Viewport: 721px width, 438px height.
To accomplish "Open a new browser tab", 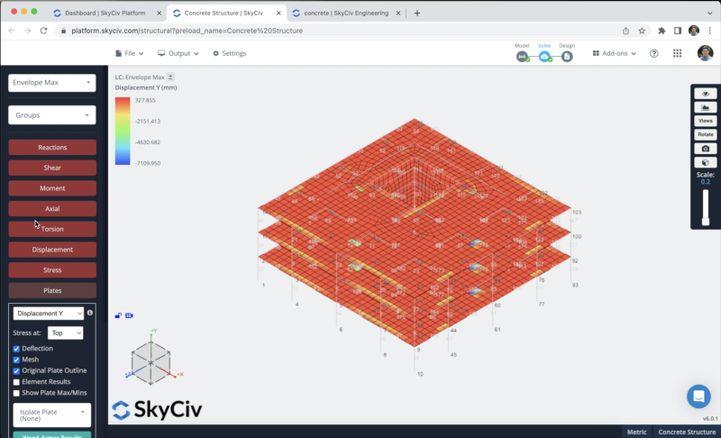I will [x=417, y=13].
